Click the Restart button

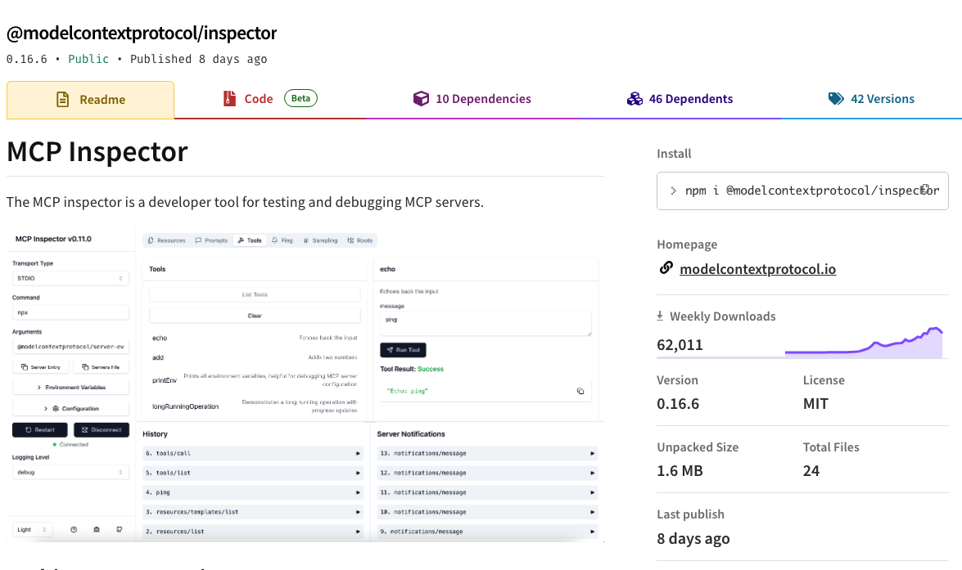40,429
